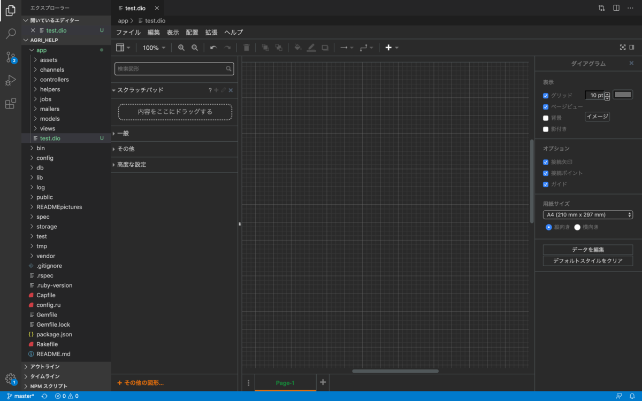Image resolution: width=642 pixels, height=401 pixels.
Task: Open the connection arrow style dropdown
Action: point(347,48)
